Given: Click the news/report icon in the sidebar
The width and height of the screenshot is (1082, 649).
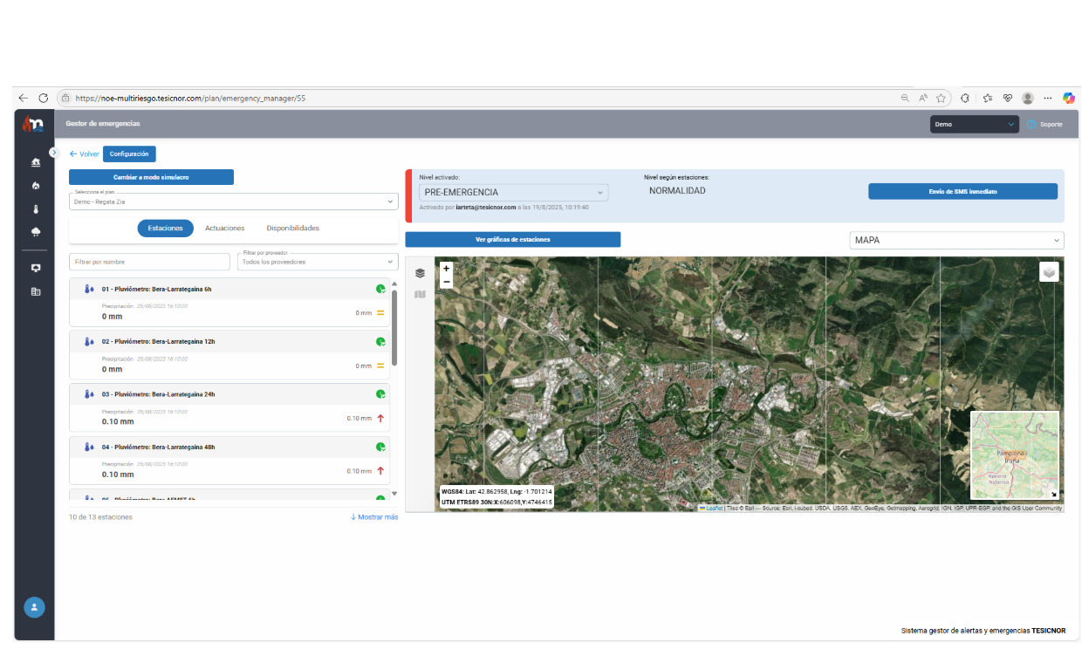Looking at the screenshot, I should (36, 291).
